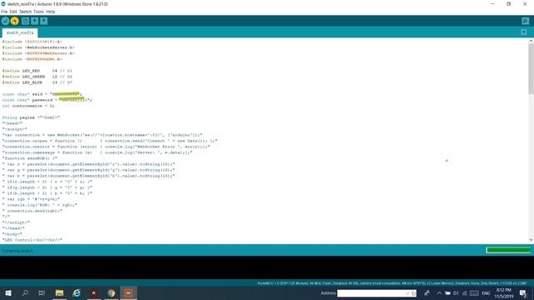Open a sketch with the Open arrow icon

coord(34,21)
